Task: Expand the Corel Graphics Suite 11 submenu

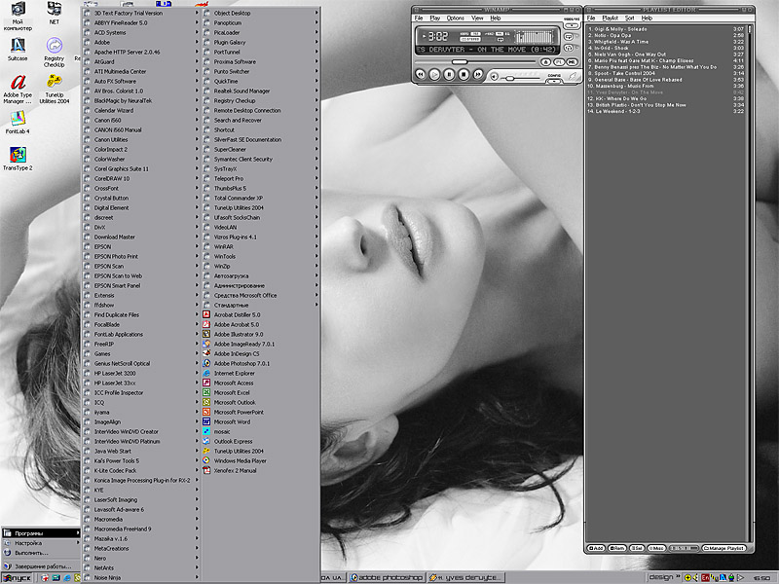Action: [141, 168]
